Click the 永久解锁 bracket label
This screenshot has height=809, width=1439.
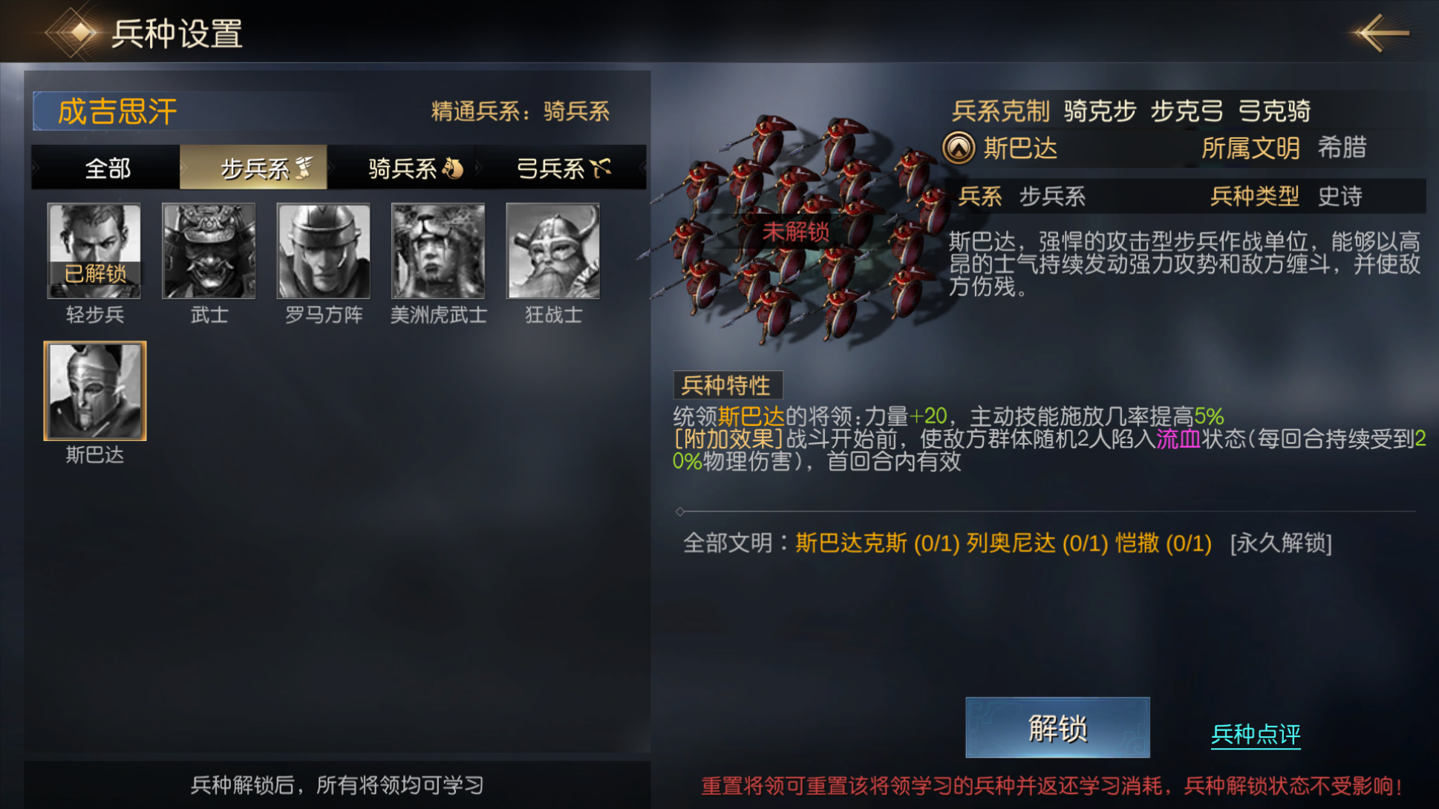point(1281,543)
